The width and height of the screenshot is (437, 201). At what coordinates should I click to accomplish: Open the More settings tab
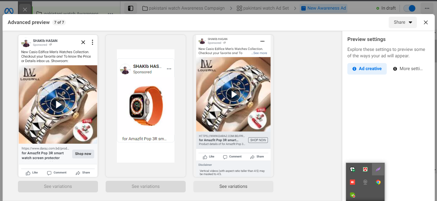tap(408, 69)
